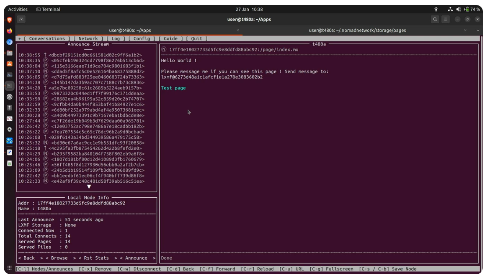Show all applications grid
This screenshot has height=278, width=490.
point(10,268)
